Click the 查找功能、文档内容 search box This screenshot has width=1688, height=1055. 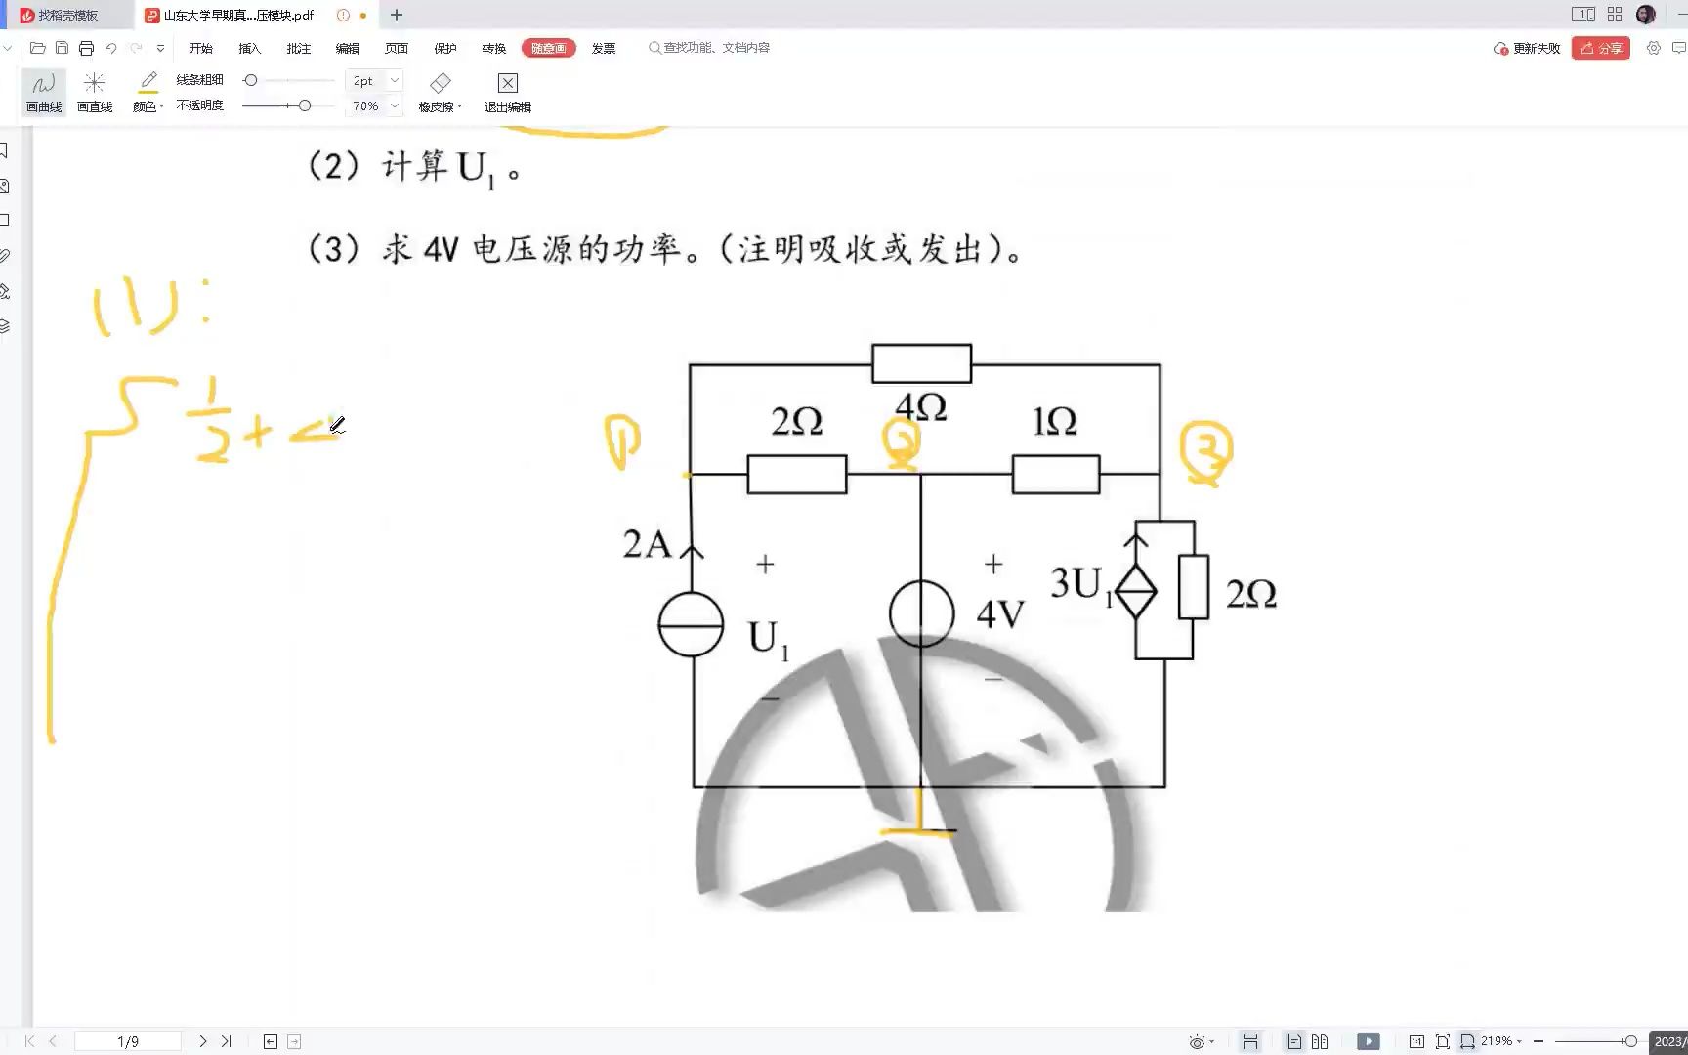click(709, 48)
